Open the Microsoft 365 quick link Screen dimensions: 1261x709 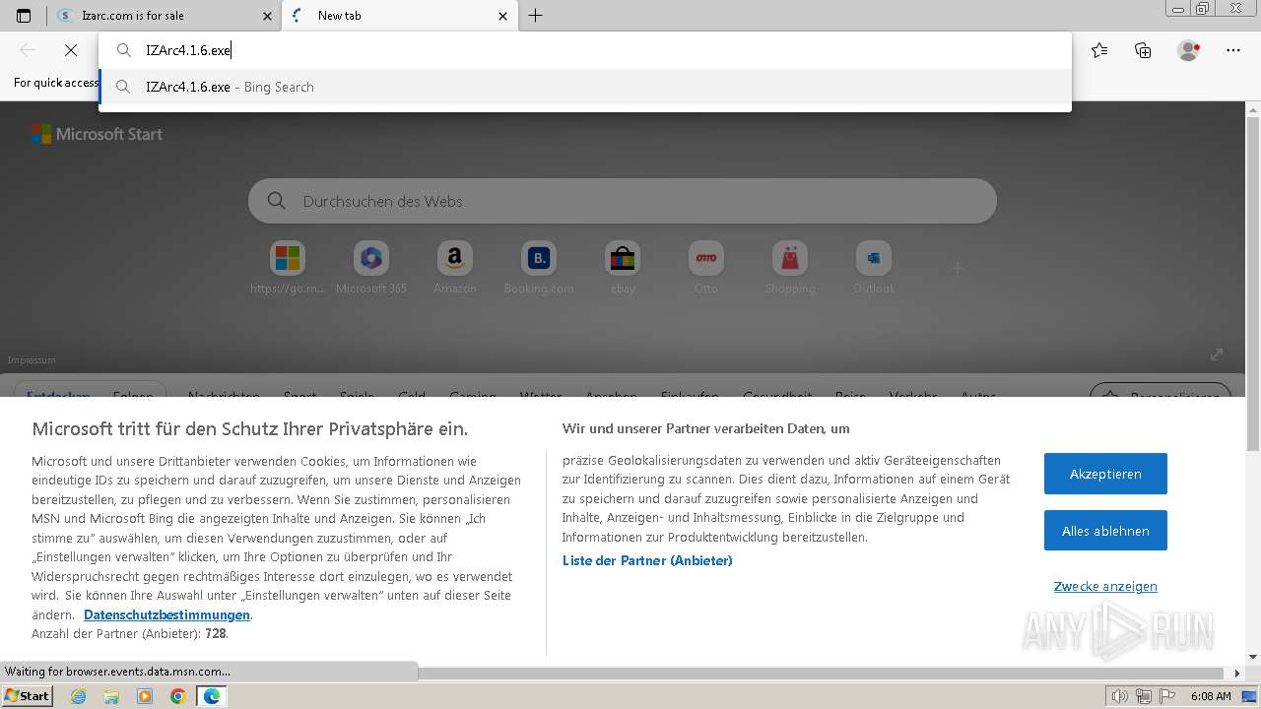coord(370,268)
